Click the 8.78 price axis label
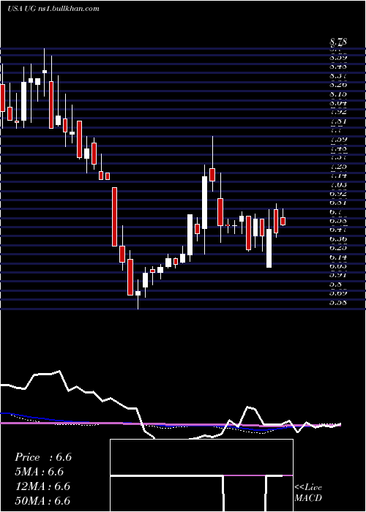 point(338,42)
